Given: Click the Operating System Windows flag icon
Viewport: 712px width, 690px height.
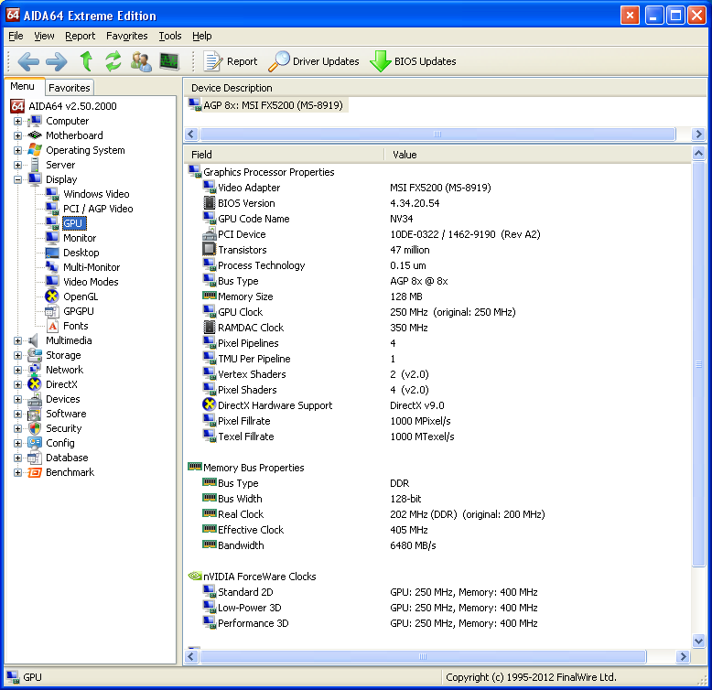Looking at the screenshot, I should 35,150.
